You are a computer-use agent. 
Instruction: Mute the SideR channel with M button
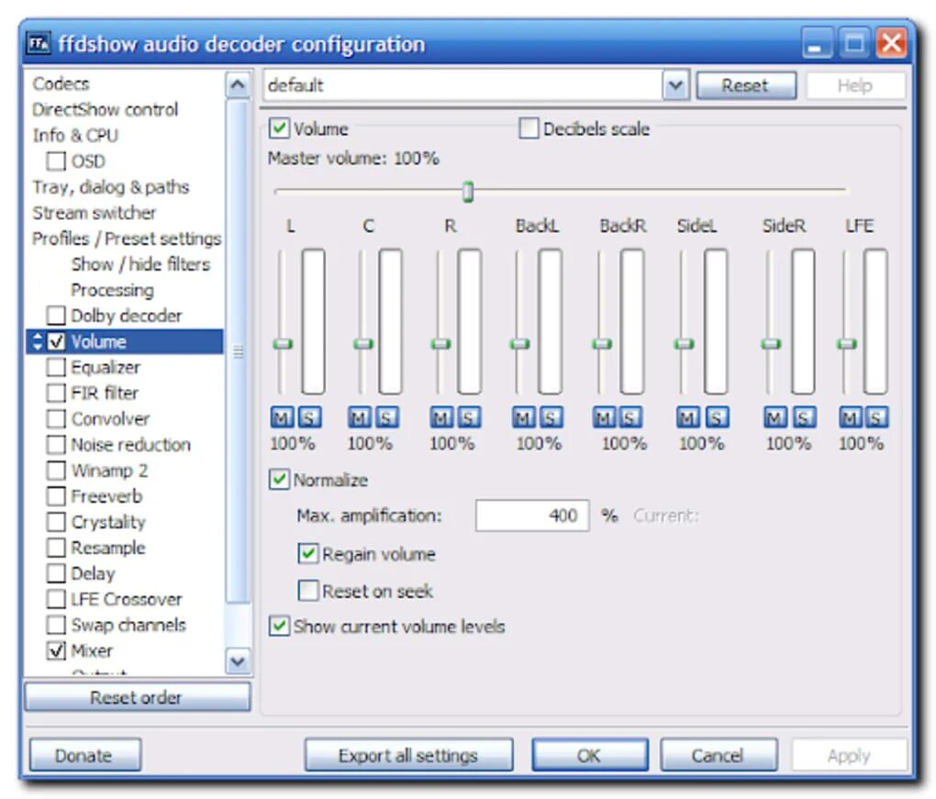pos(775,417)
